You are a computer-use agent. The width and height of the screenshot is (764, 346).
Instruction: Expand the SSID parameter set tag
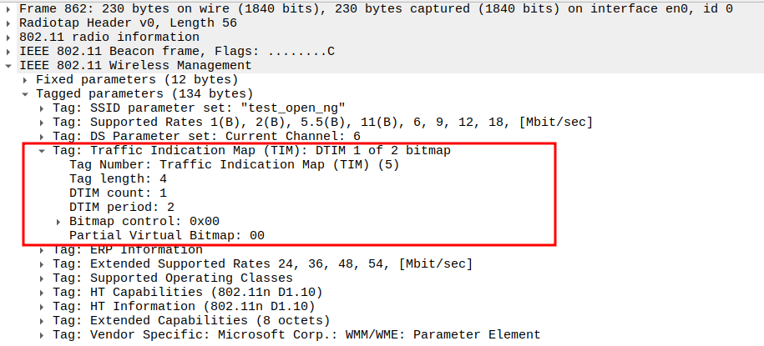[43, 108]
